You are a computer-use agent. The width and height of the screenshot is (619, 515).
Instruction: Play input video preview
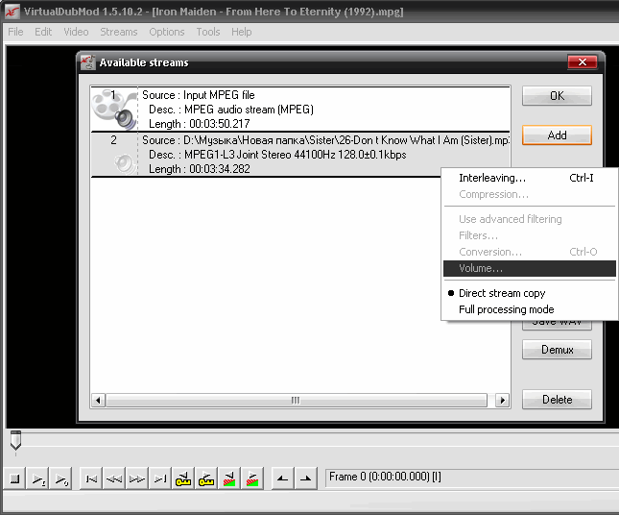38,478
